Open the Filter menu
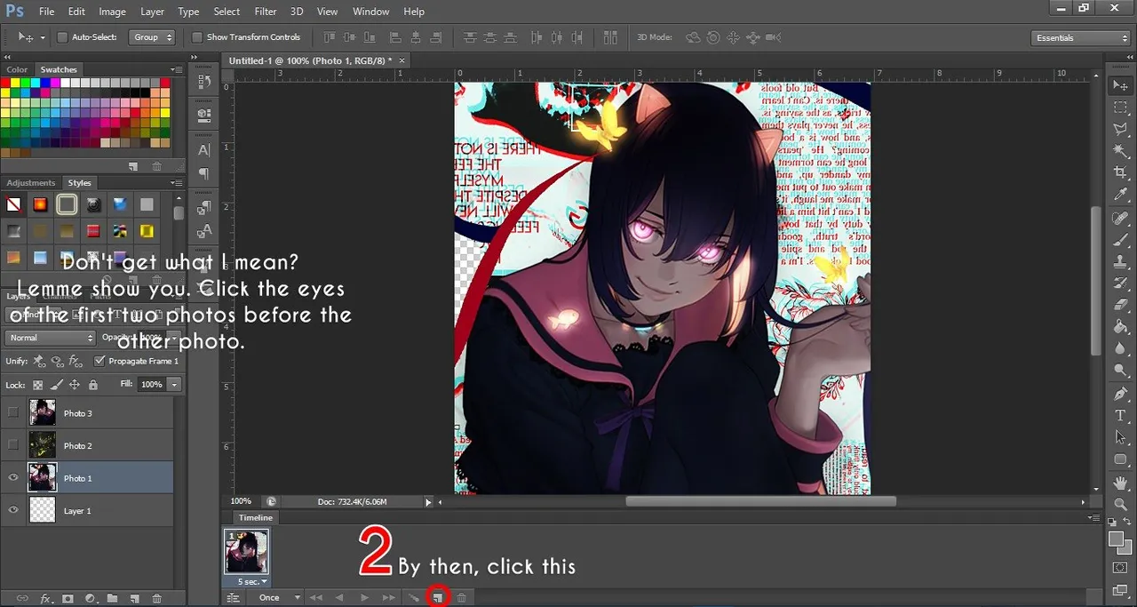This screenshot has width=1137, height=607. pyautogui.click(x=266, y=12)
